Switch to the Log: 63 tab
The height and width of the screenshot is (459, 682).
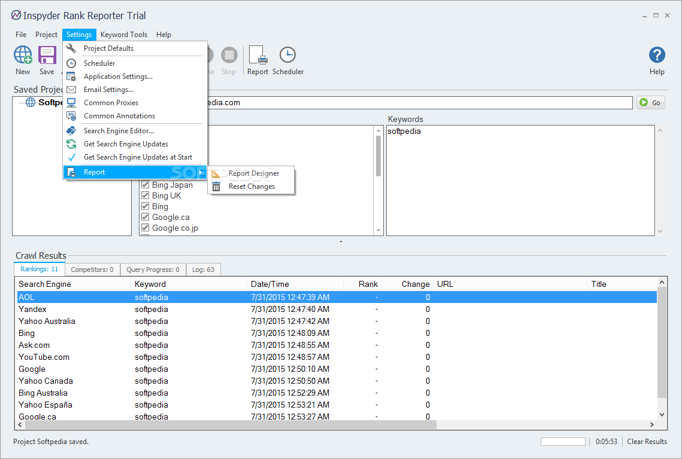click(203, 270)
